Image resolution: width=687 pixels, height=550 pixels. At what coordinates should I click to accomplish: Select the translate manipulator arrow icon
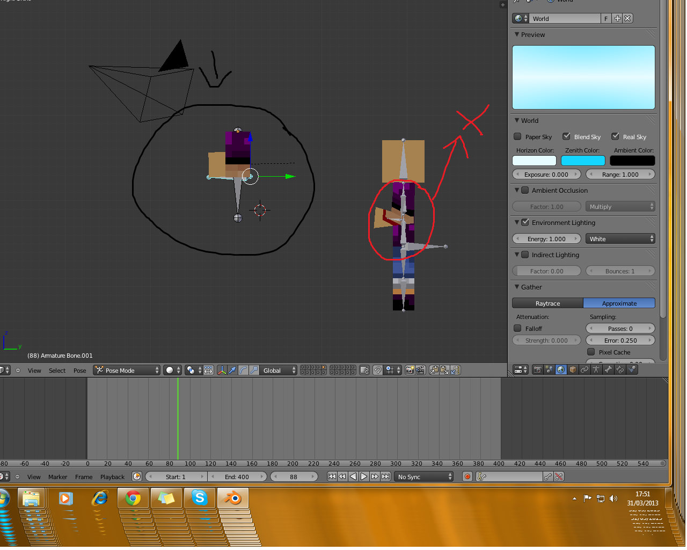[232, 370]
